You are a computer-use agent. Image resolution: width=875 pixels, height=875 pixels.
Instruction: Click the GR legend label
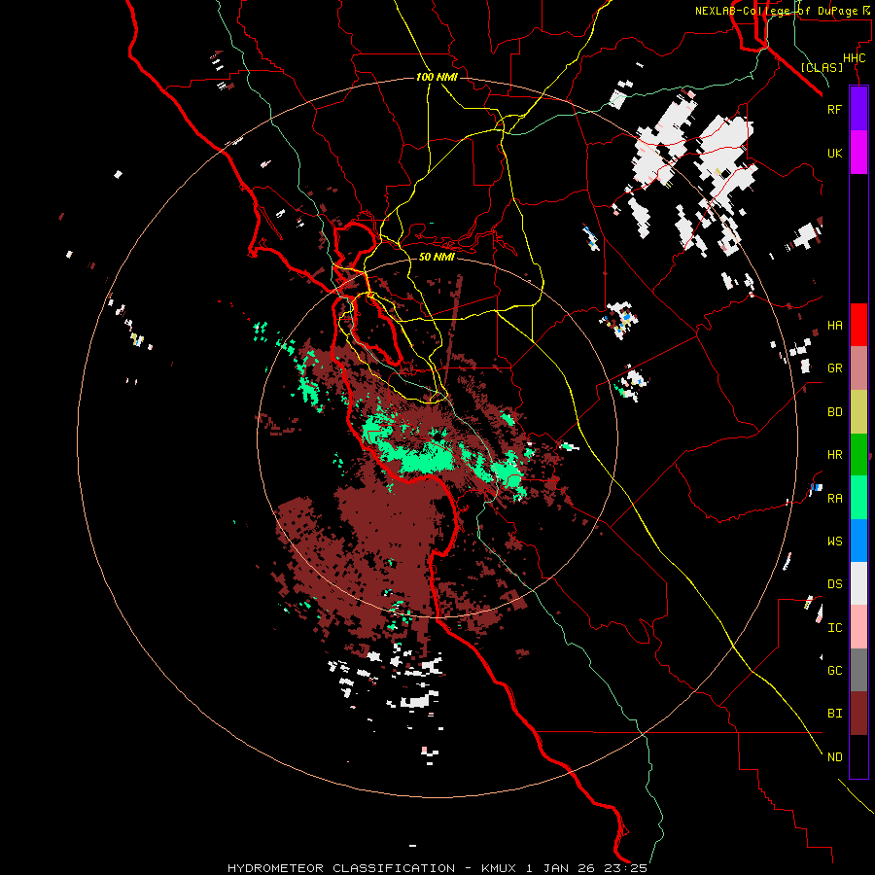[x=834, y=368]
